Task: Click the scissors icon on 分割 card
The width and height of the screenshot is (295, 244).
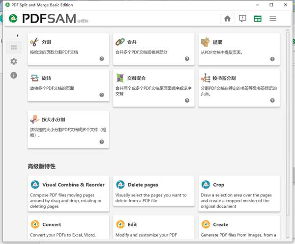Action: click(x=34, y=42)
